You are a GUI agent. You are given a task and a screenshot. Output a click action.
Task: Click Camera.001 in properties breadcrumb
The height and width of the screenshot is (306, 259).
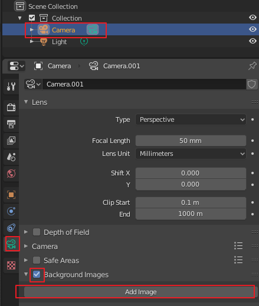[x=122, y=66]
